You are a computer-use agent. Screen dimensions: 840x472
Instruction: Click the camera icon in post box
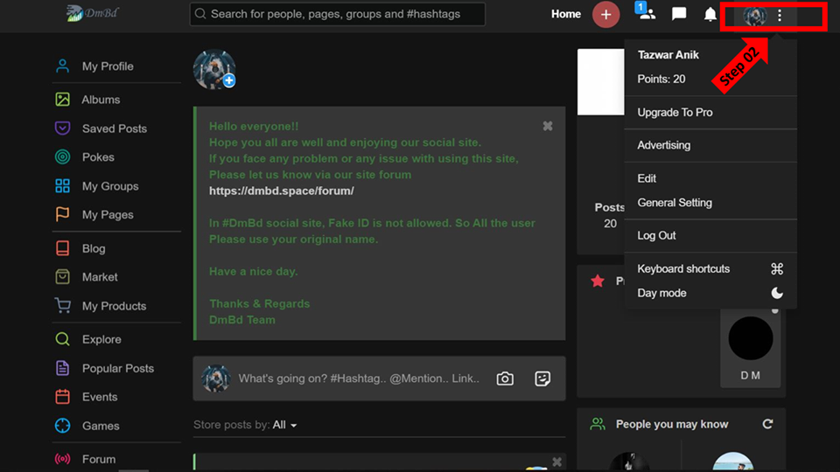[x=505, y=378]
